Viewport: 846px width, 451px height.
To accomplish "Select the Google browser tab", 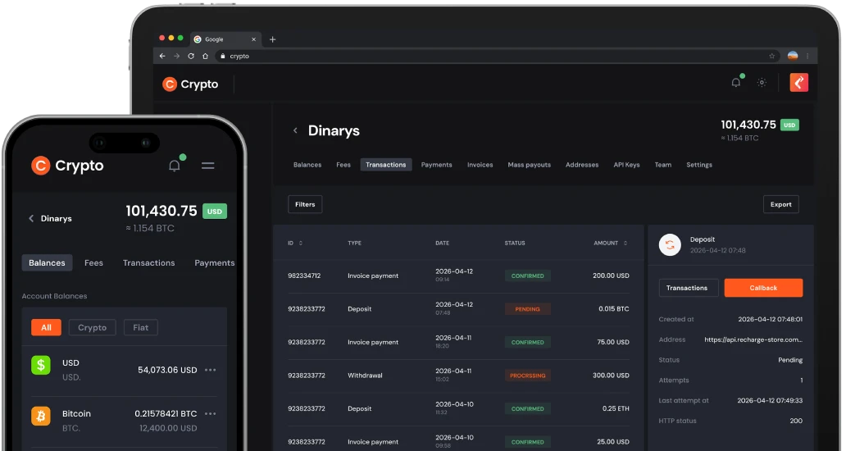I will tap(225, 39).
